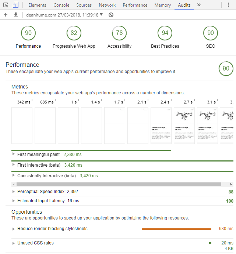Click the Performance score gauge 90
236x254 pixels.
coord(28,33)
